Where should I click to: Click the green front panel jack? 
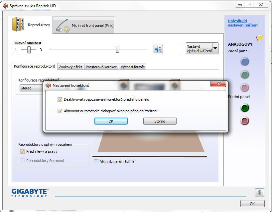245,108
